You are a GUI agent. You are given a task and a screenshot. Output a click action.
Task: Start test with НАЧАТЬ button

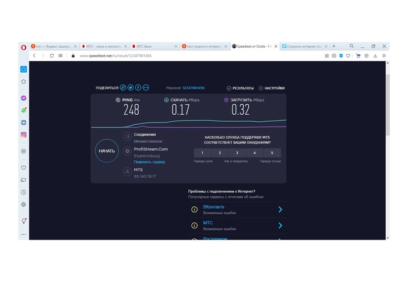pos(107,151)
